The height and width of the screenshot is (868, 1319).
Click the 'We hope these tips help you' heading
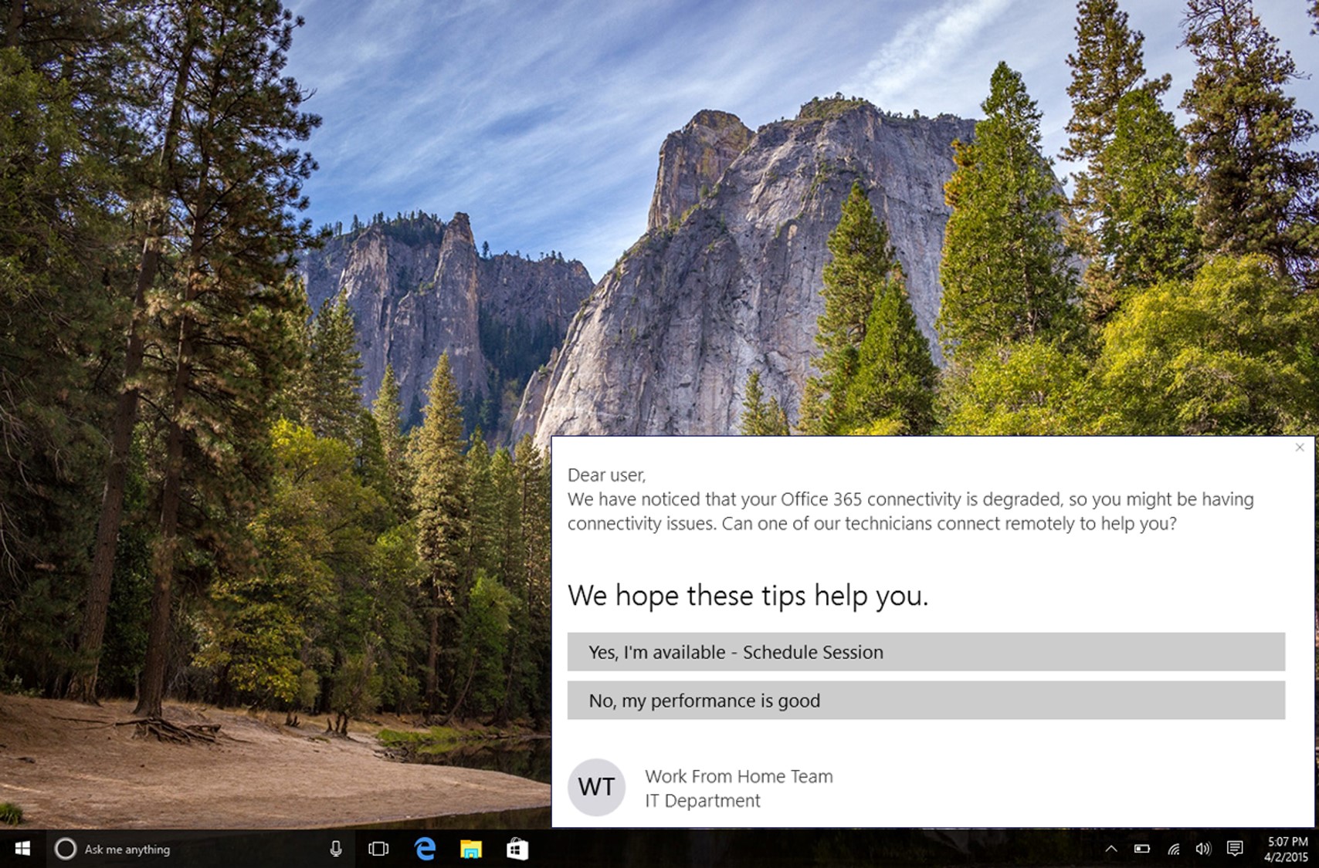748,596
